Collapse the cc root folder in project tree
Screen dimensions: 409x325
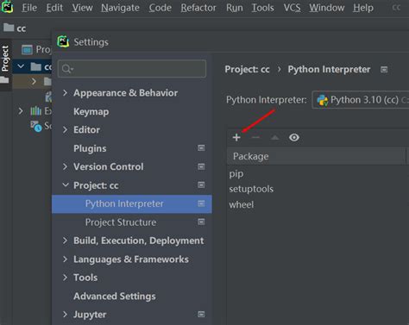21,66
